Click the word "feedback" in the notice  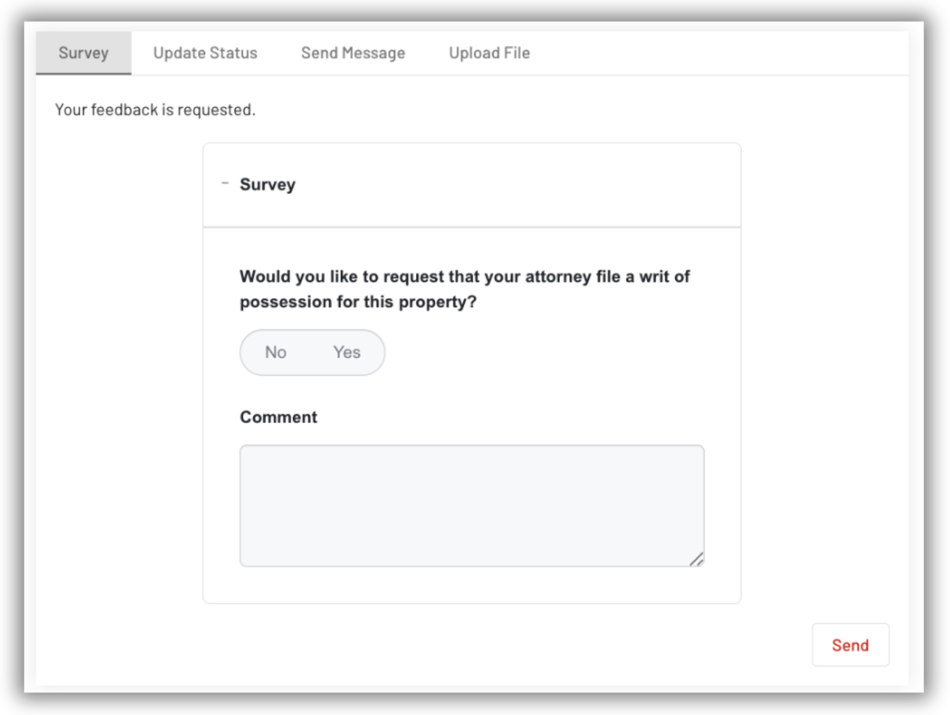[124, 110]
